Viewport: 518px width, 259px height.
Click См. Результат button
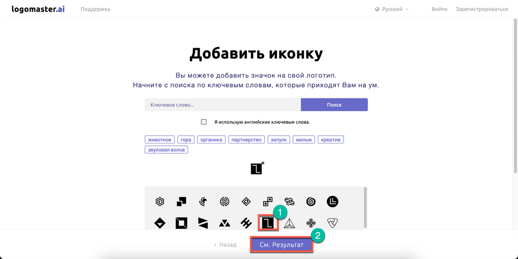(281, 245)
